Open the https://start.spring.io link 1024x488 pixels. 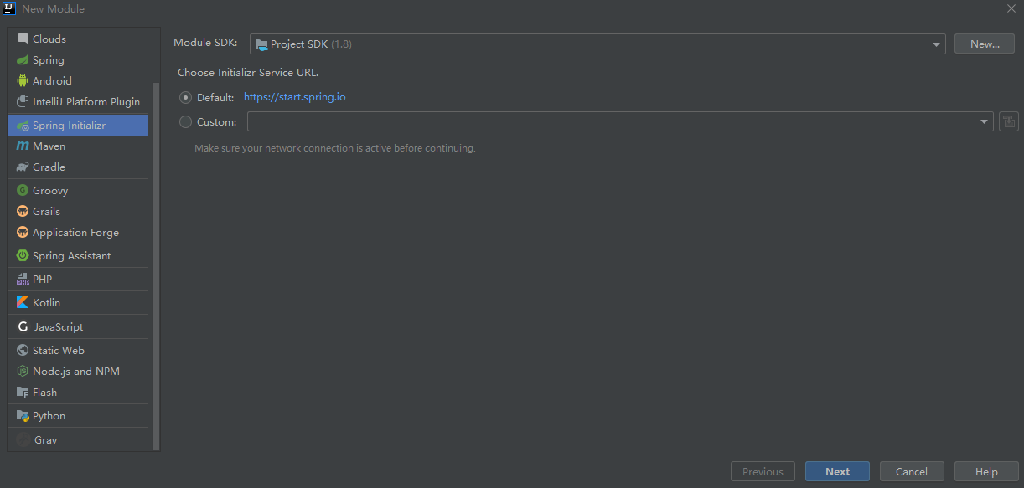coord(295,97)
